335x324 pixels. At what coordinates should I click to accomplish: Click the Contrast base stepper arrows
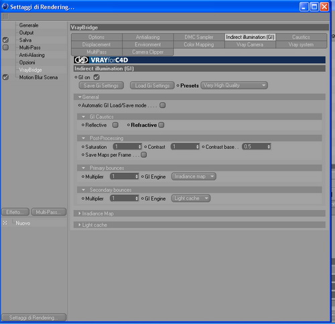[x=269, y=147]
